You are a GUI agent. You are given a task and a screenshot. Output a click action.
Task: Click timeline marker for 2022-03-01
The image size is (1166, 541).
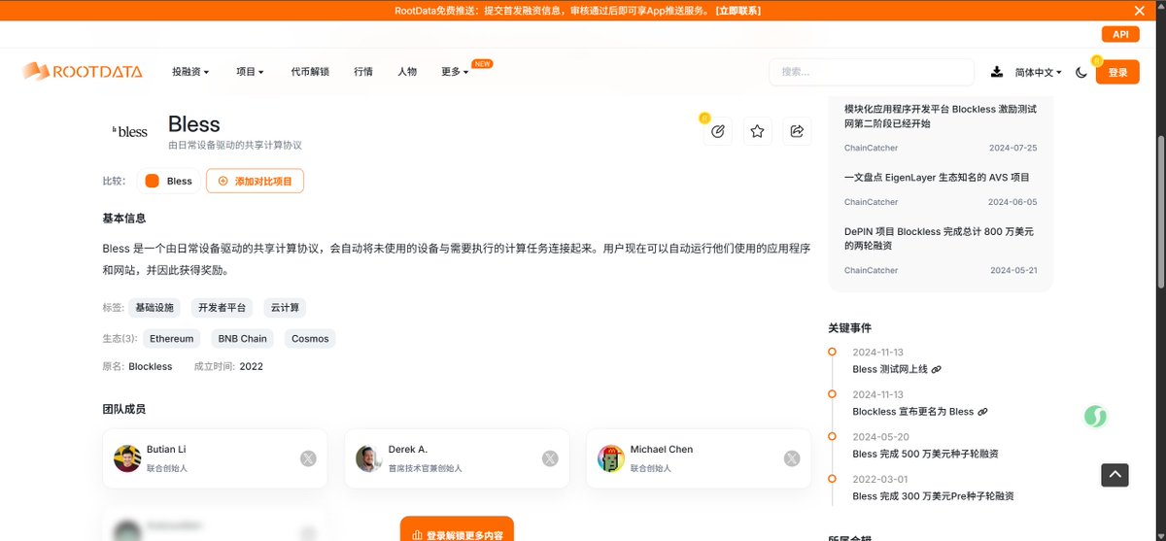[832, 479]
